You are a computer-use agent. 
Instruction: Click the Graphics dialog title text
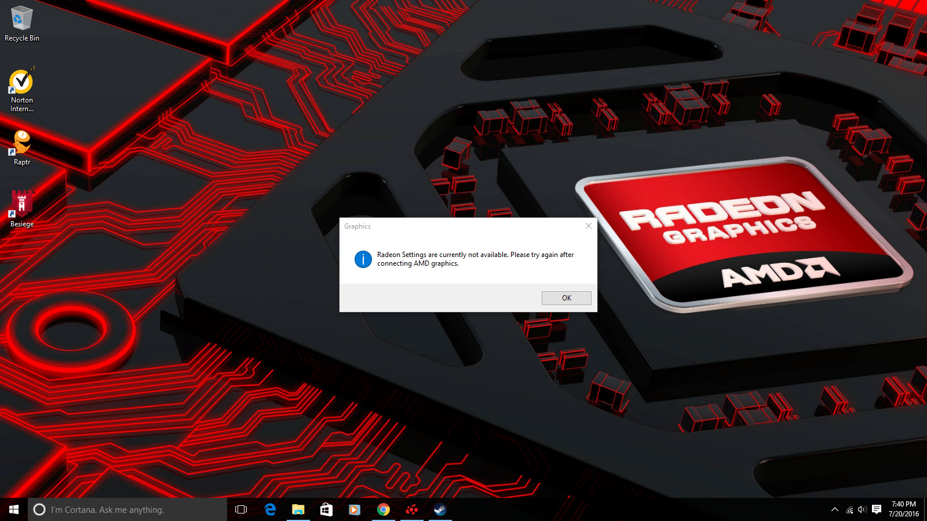click(357, 226)
